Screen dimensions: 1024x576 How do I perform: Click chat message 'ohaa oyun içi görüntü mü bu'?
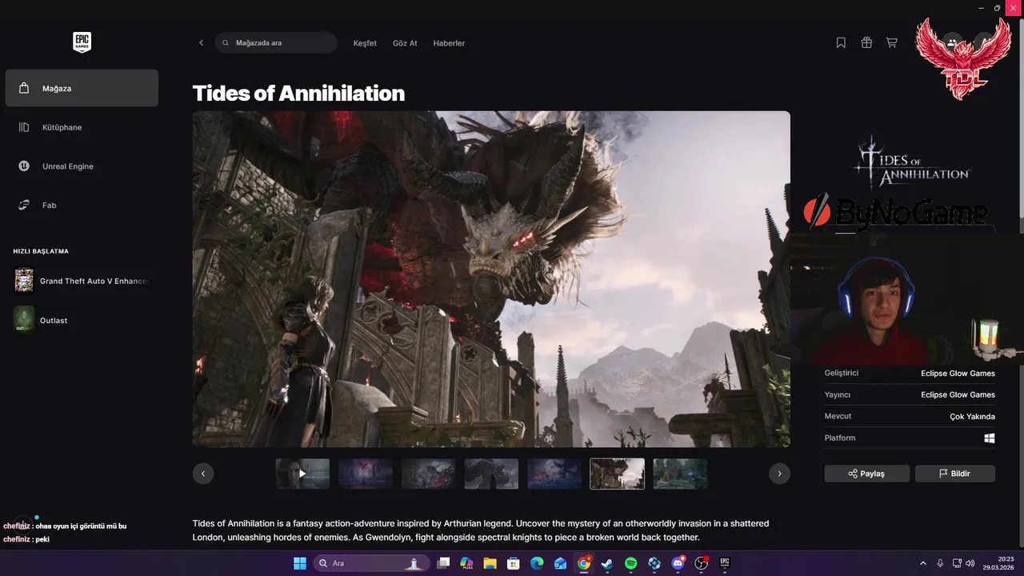pos(81,526)
